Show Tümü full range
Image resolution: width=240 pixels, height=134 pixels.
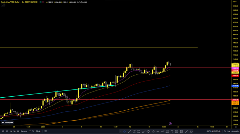[38, 131]
